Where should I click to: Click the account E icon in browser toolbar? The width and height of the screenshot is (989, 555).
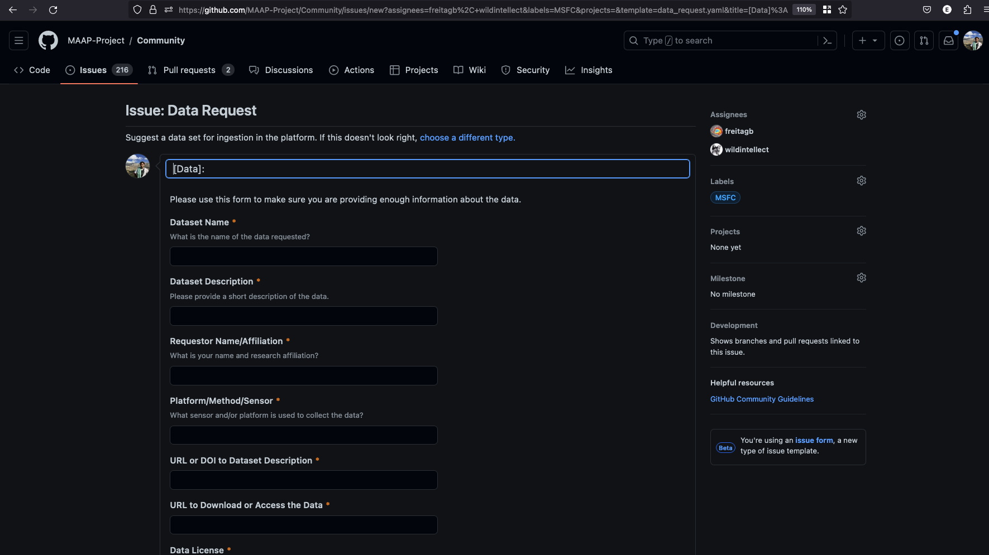coord(947,9)
